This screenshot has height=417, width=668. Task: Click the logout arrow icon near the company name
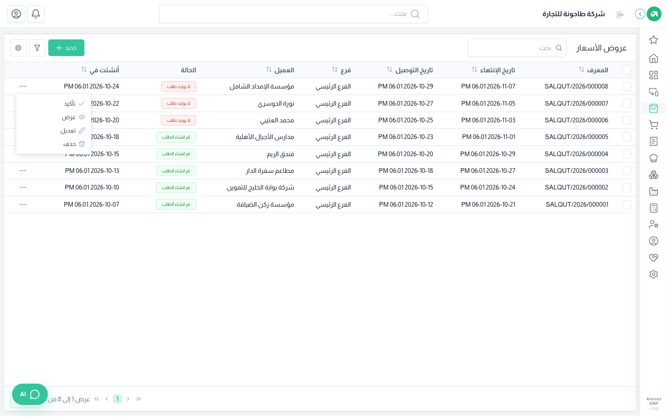click(620, 15)
